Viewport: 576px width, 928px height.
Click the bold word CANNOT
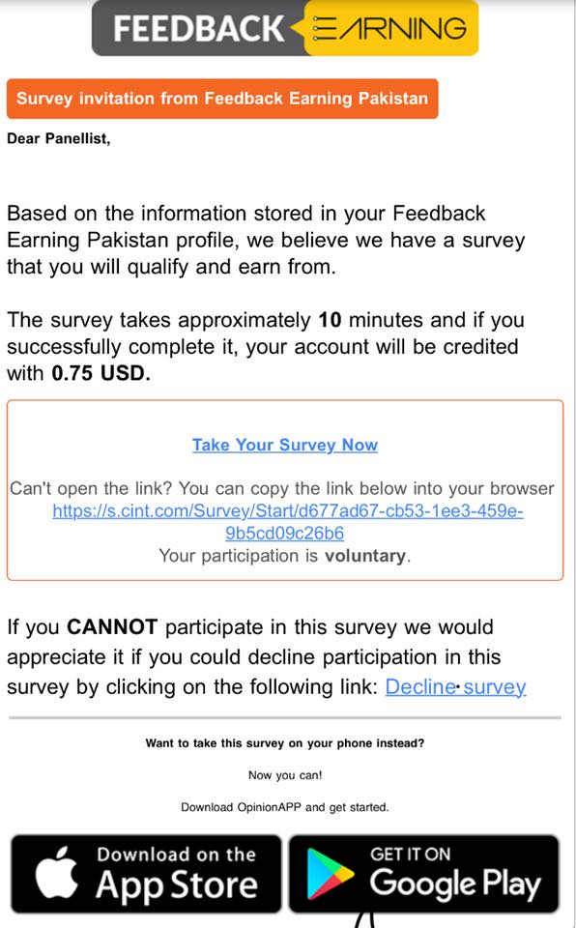112,626
